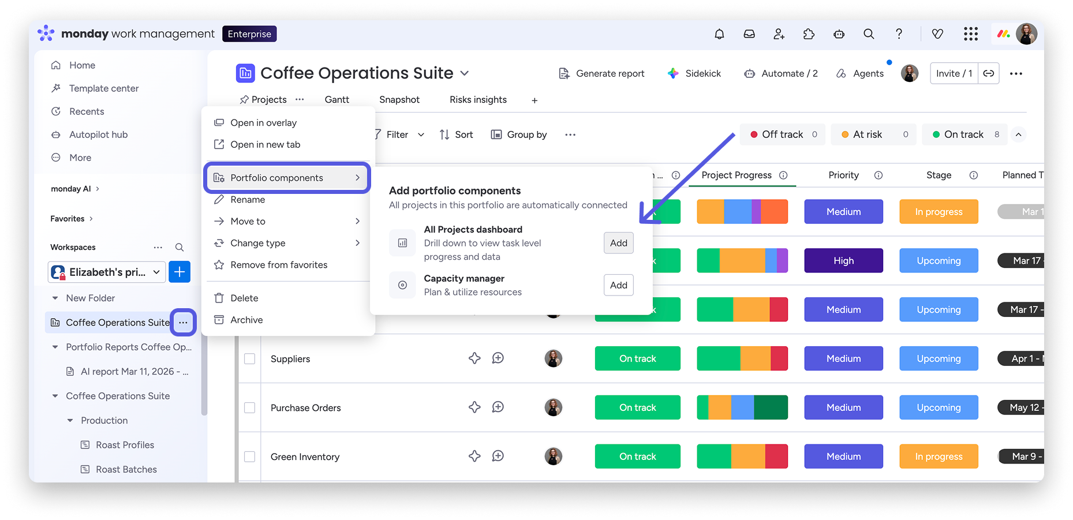Collapse the status summary chevron

tap(1019, 134)
